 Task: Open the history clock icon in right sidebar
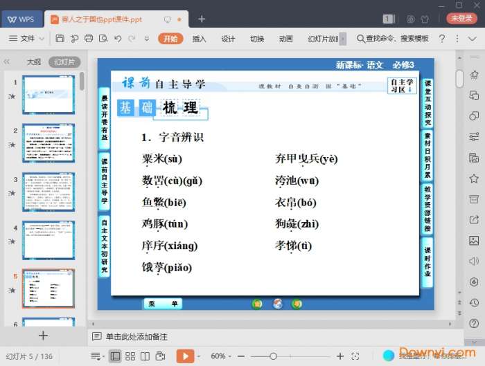click(x=474, y=302)
